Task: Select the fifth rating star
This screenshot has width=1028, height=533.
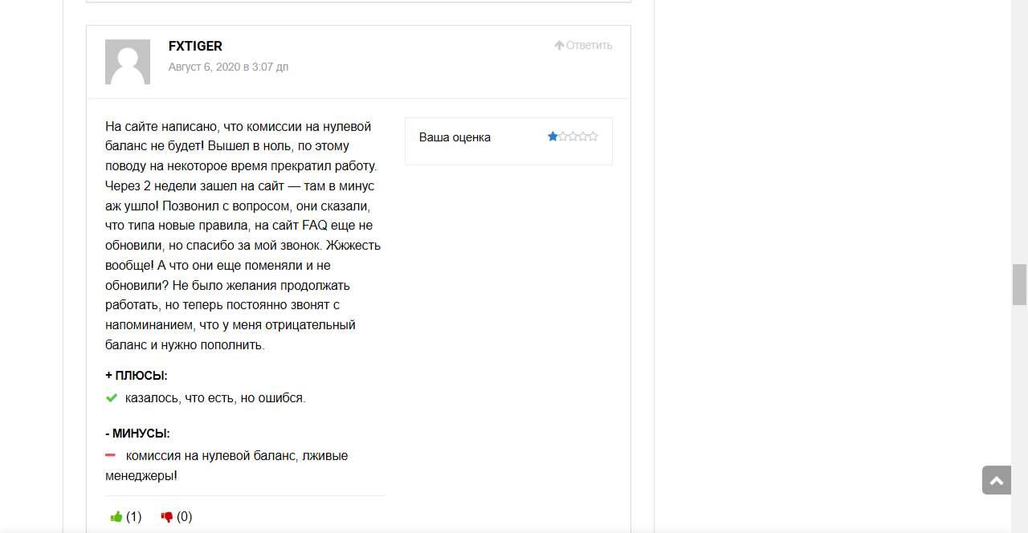Action: click(593, 136)
